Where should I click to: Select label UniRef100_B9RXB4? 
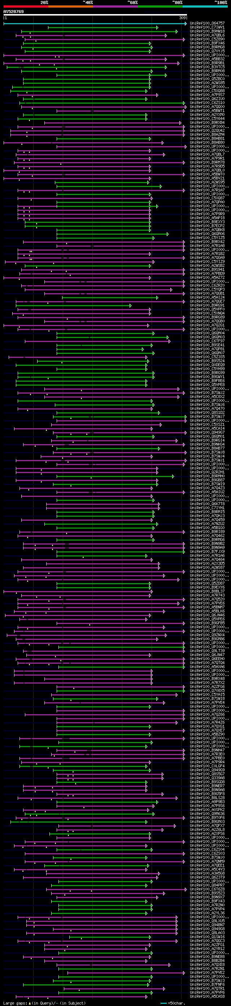(x=207, y=123)
